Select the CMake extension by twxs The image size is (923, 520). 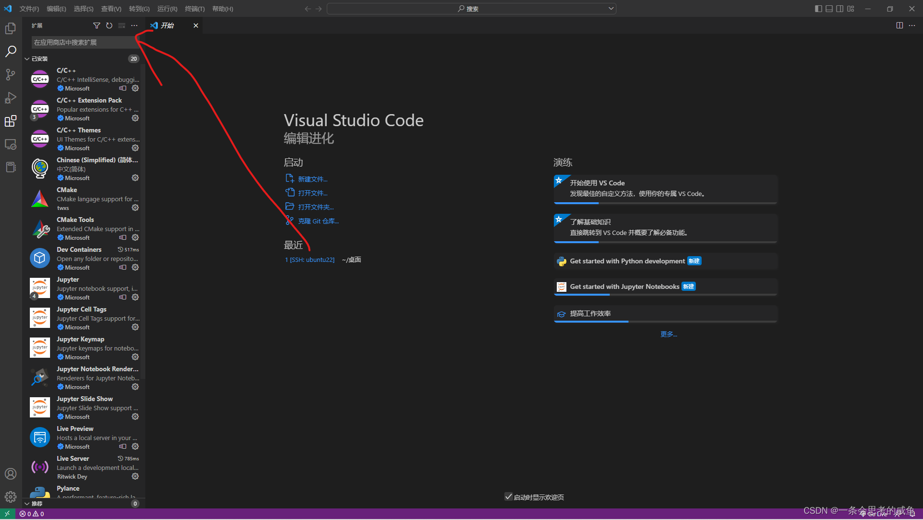tap(84, 199)
